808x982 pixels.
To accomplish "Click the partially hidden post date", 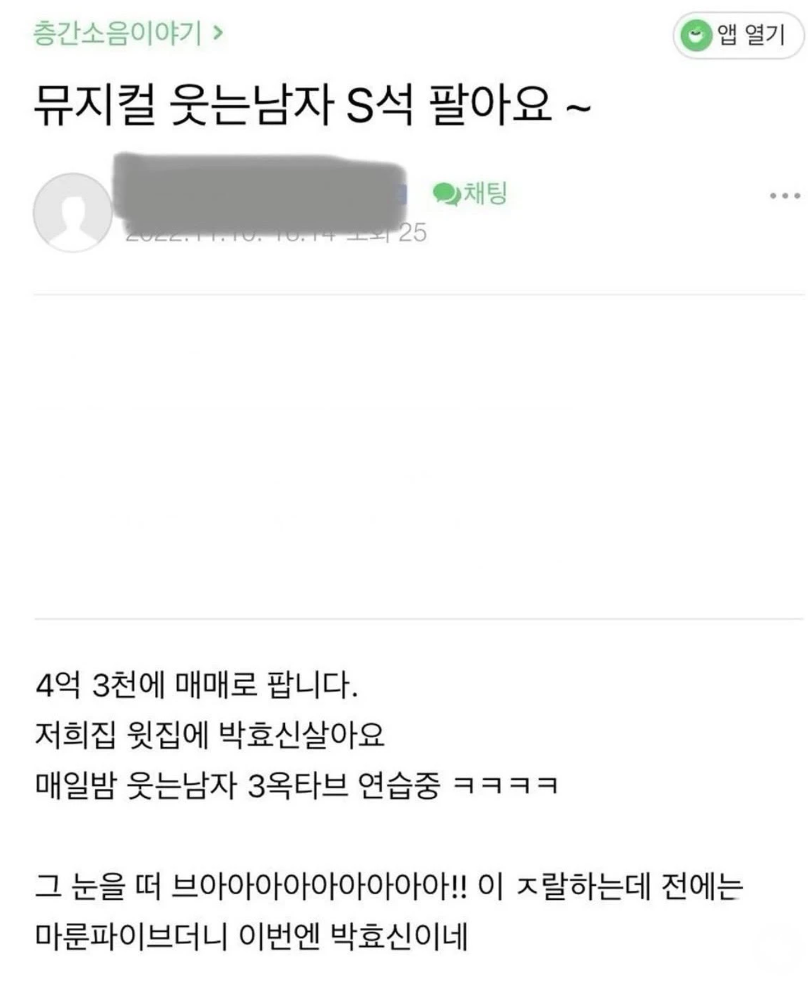I will pyautogui.click(x=230, y=233).
